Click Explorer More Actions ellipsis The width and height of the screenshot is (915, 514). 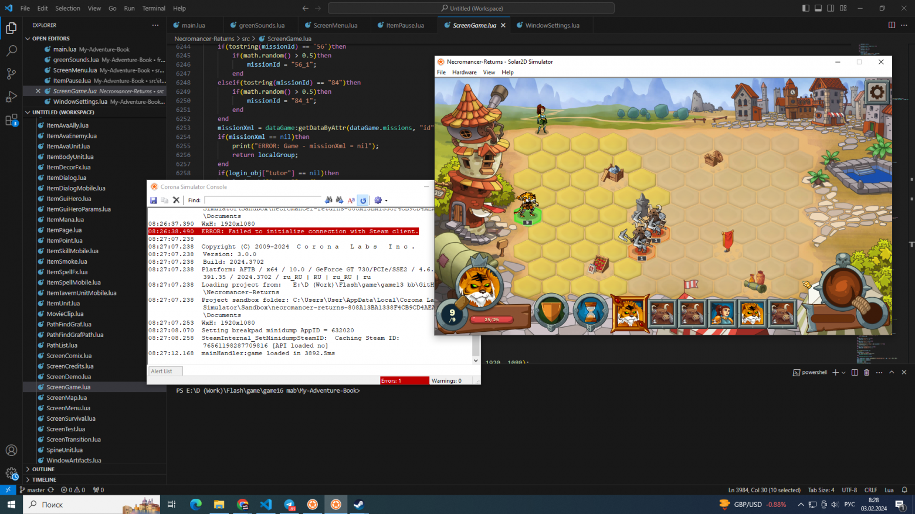[x=155, y=25]
